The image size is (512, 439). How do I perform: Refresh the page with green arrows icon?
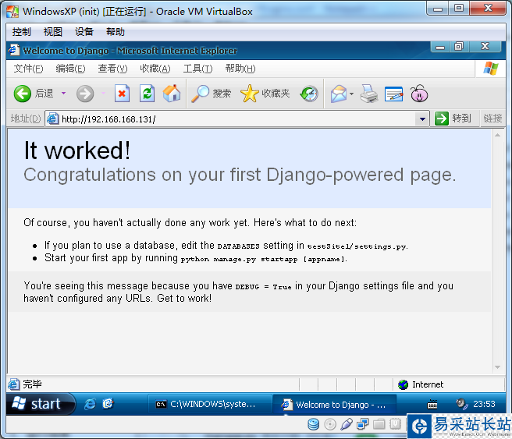click(148, 94)
